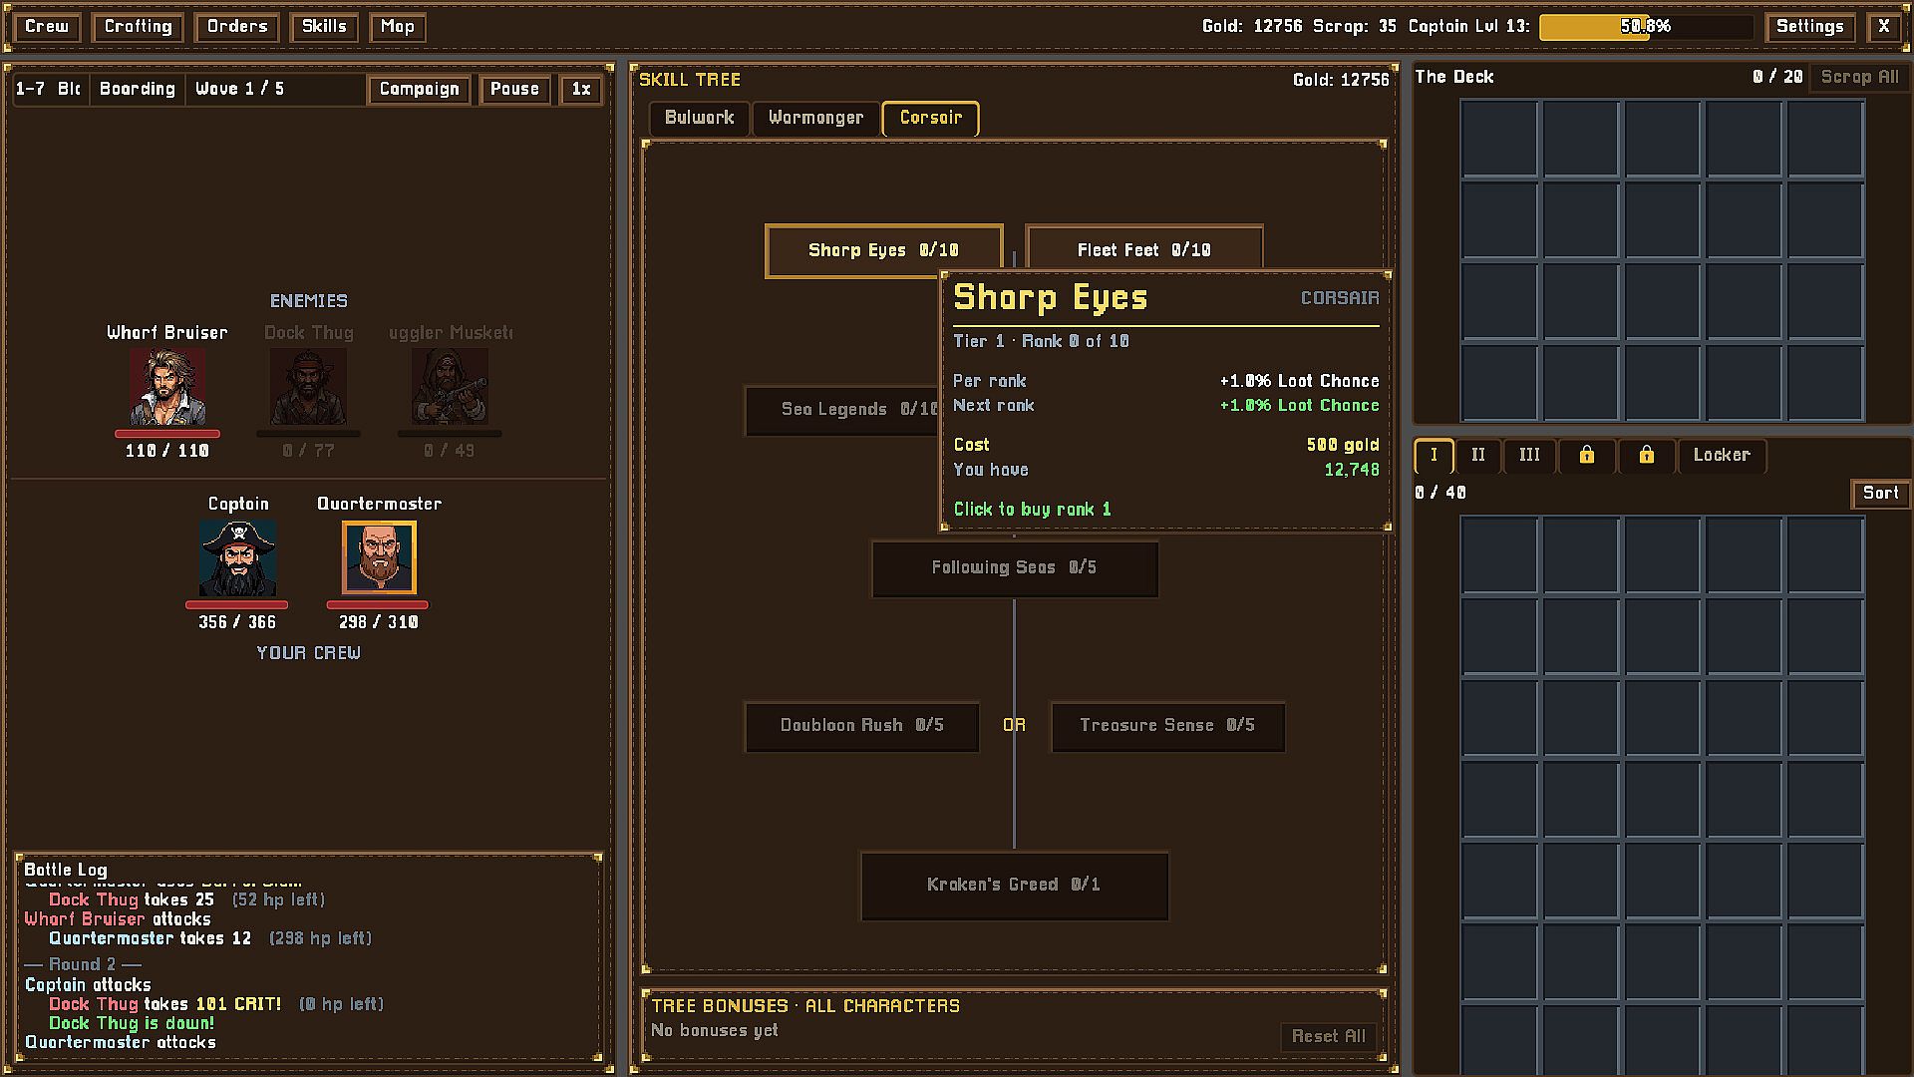The image size is (1914, 1077).
Task: Click the Gold: 12756 counter in top bar
Action: click(1252, 27)
